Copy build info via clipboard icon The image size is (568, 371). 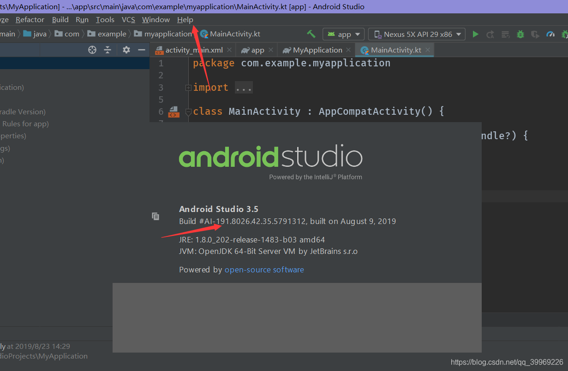(155, 216)
